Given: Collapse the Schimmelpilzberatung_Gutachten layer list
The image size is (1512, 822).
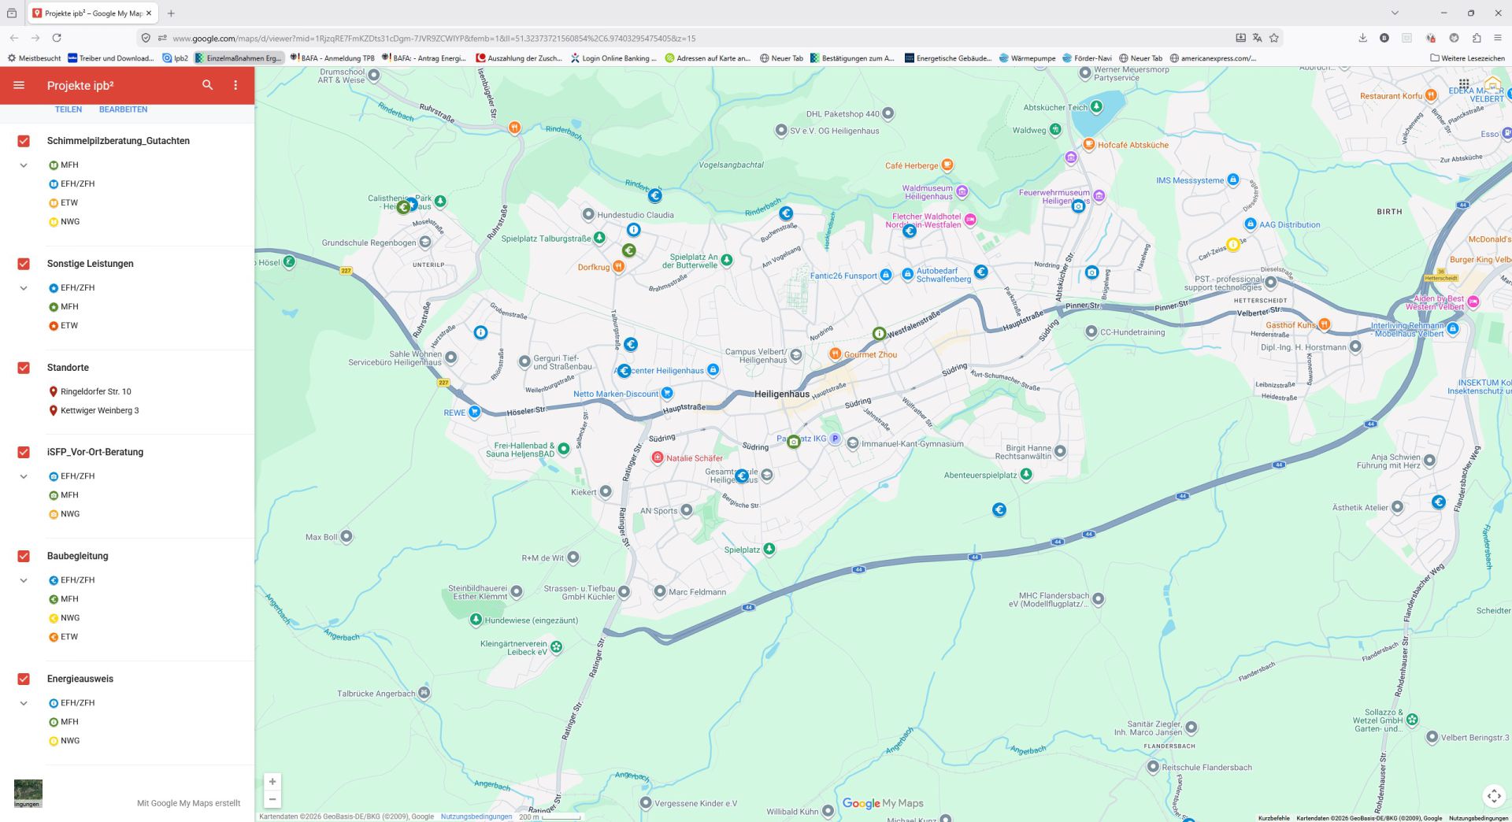Looking at the screenshot, I should coord(24,165).
